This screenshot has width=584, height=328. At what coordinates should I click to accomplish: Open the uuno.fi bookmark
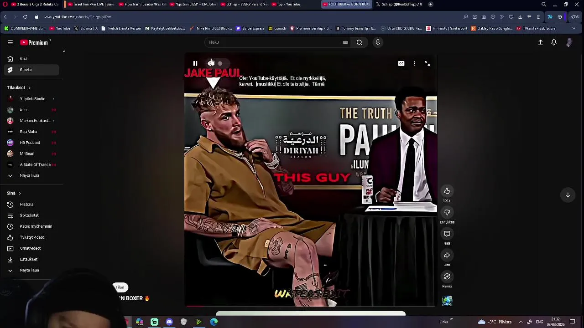coord(277,28)
